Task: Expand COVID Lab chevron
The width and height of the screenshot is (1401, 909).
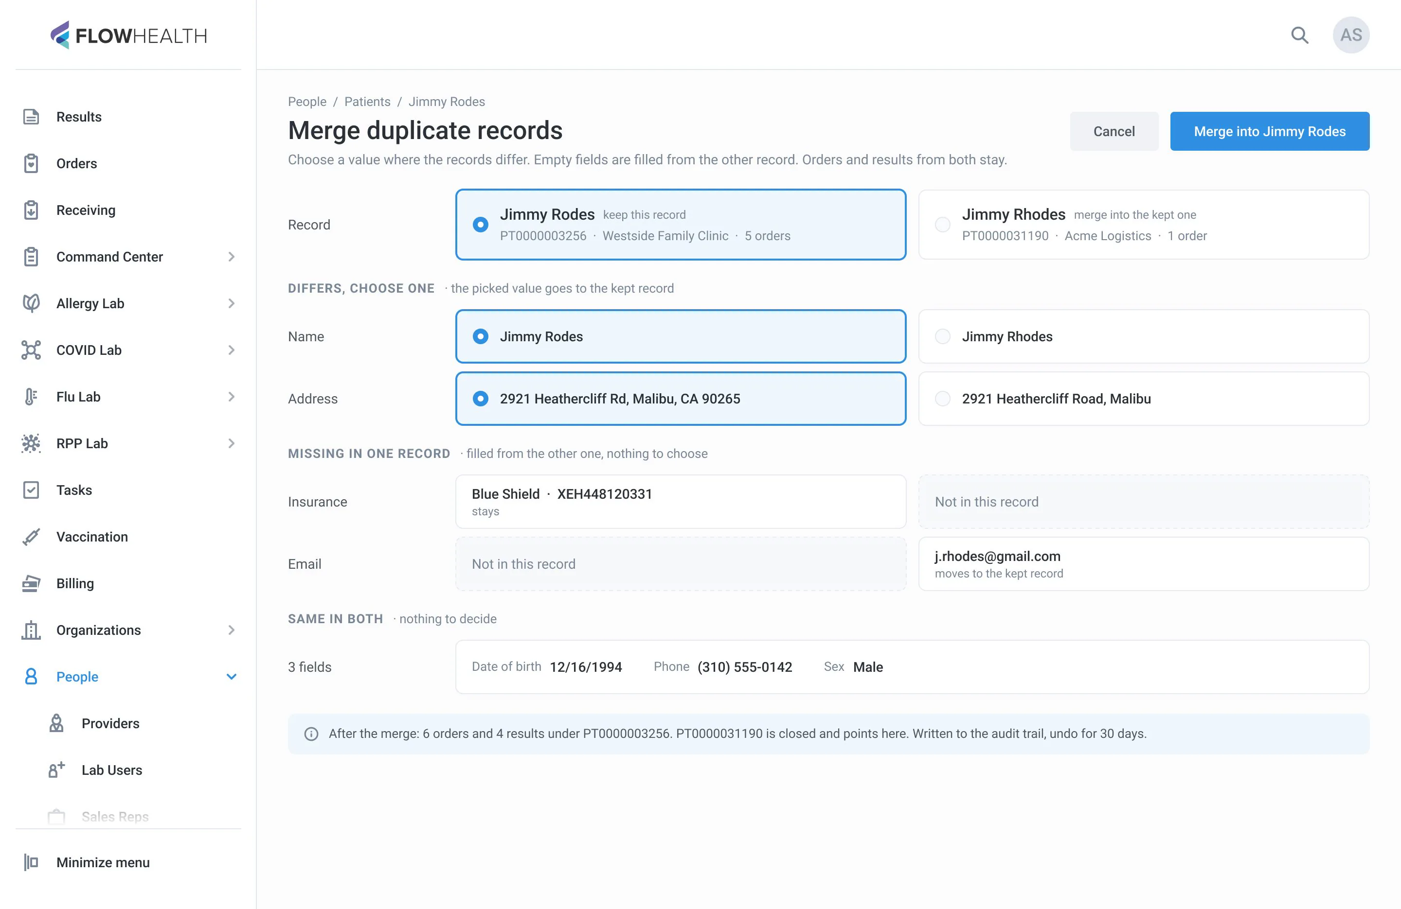Action: [232, 350]
